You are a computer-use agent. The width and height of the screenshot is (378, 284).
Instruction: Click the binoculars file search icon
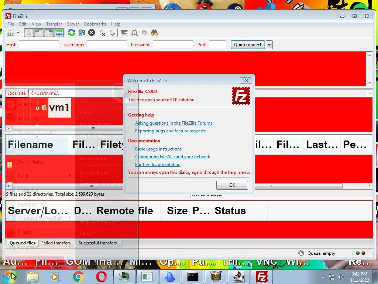[x=154, y=33]
